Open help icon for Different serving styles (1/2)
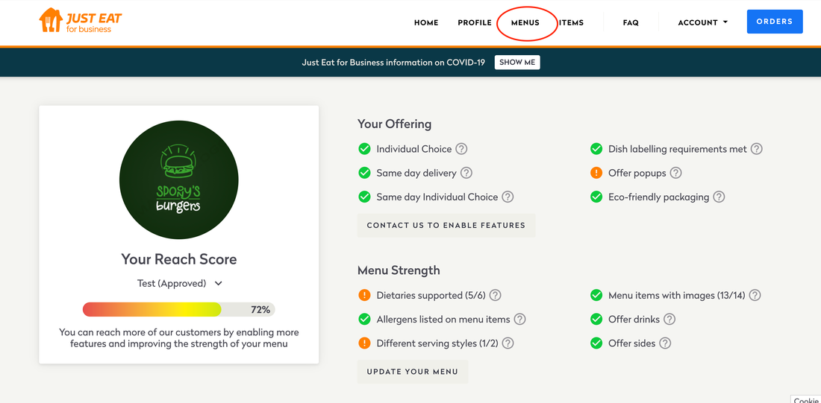Image resolution: width=821 pixels, height=403 pixels. click(508, 343)
